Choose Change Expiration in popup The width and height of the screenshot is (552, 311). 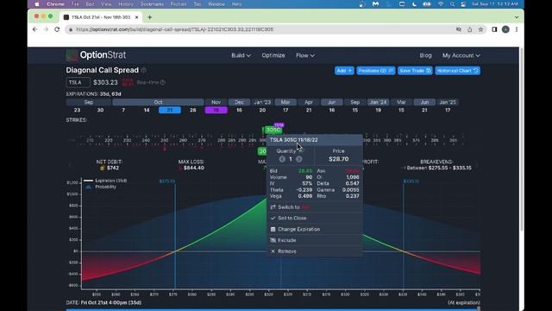[314, 229]
